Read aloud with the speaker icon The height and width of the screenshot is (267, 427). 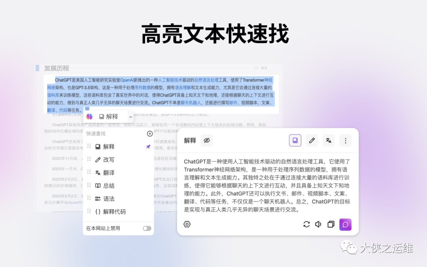[x=318, y=224]
